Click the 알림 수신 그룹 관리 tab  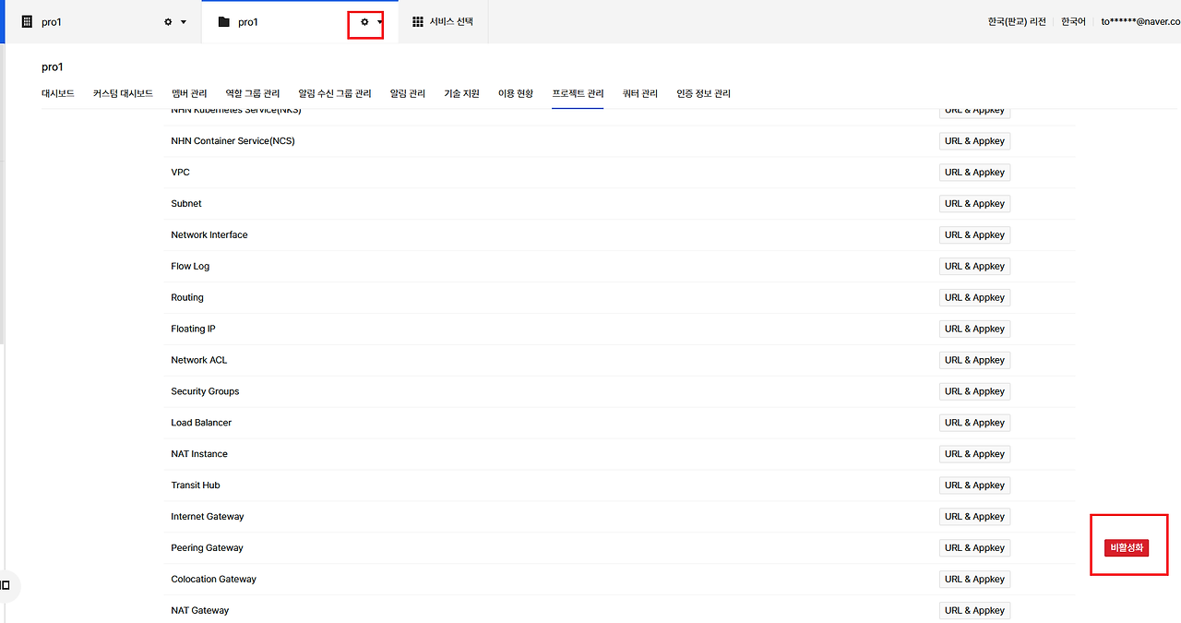coord(335,93)
